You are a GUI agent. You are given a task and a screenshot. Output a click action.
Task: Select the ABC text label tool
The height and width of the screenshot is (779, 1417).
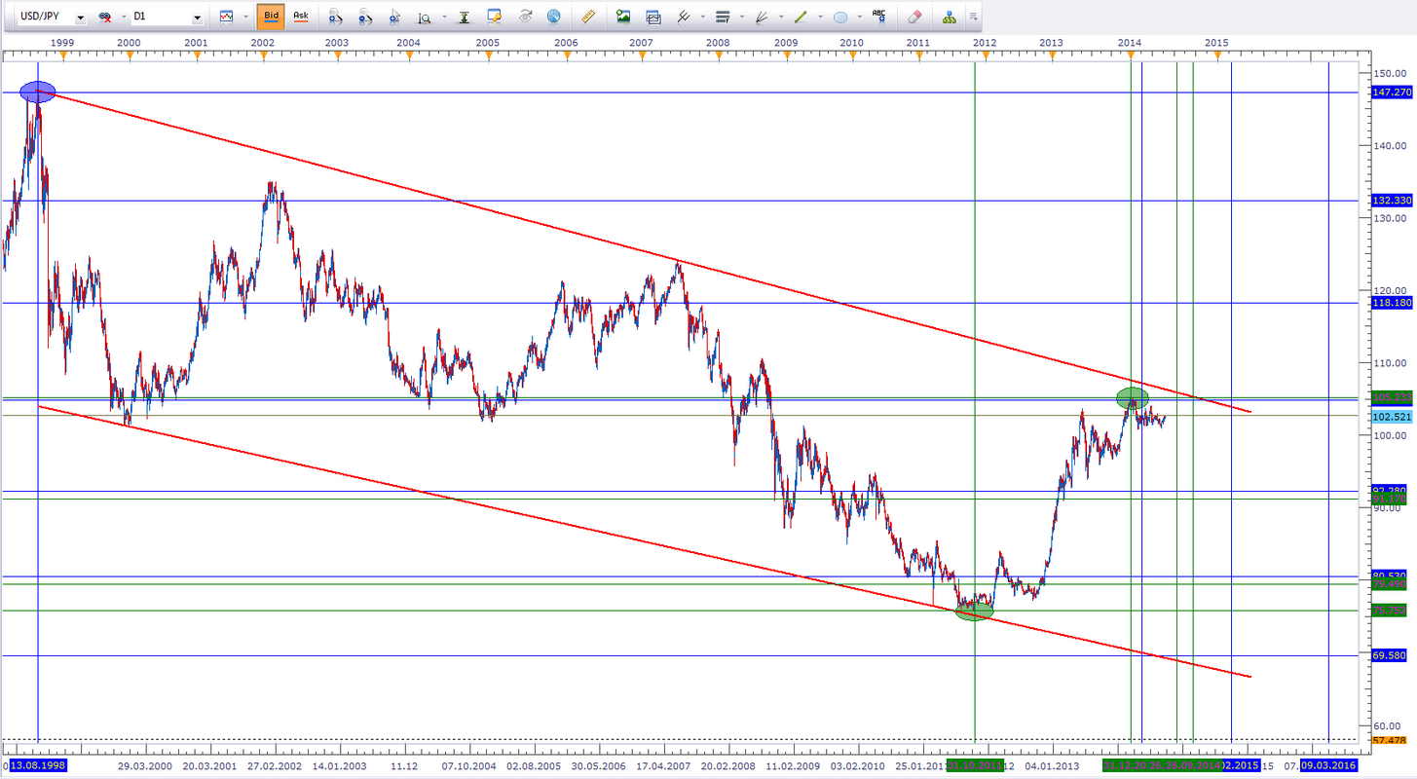pyautogui.click(x=879, y=17)
